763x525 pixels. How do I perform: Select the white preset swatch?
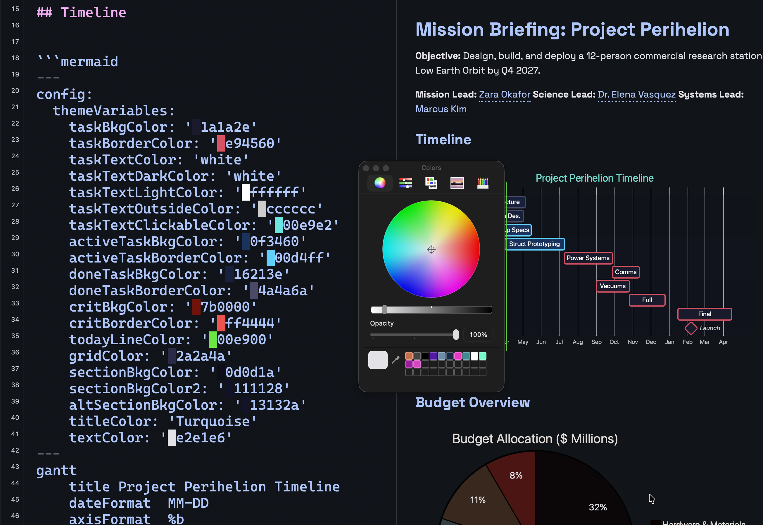(x=474, y=356)
